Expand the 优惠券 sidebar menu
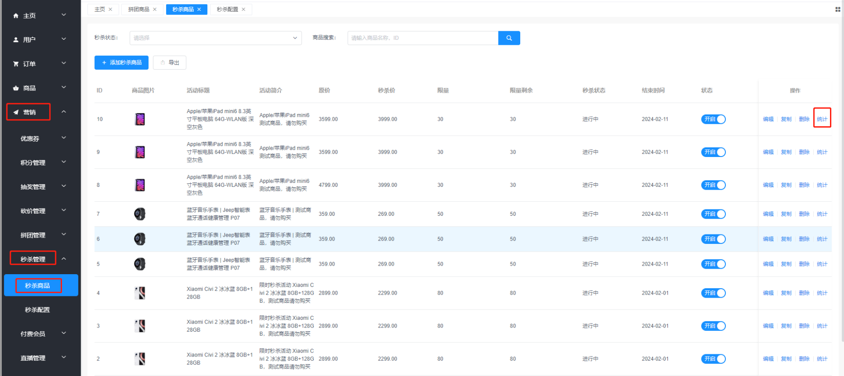Viewport: 844px width, 376px height. pos(43,138)
